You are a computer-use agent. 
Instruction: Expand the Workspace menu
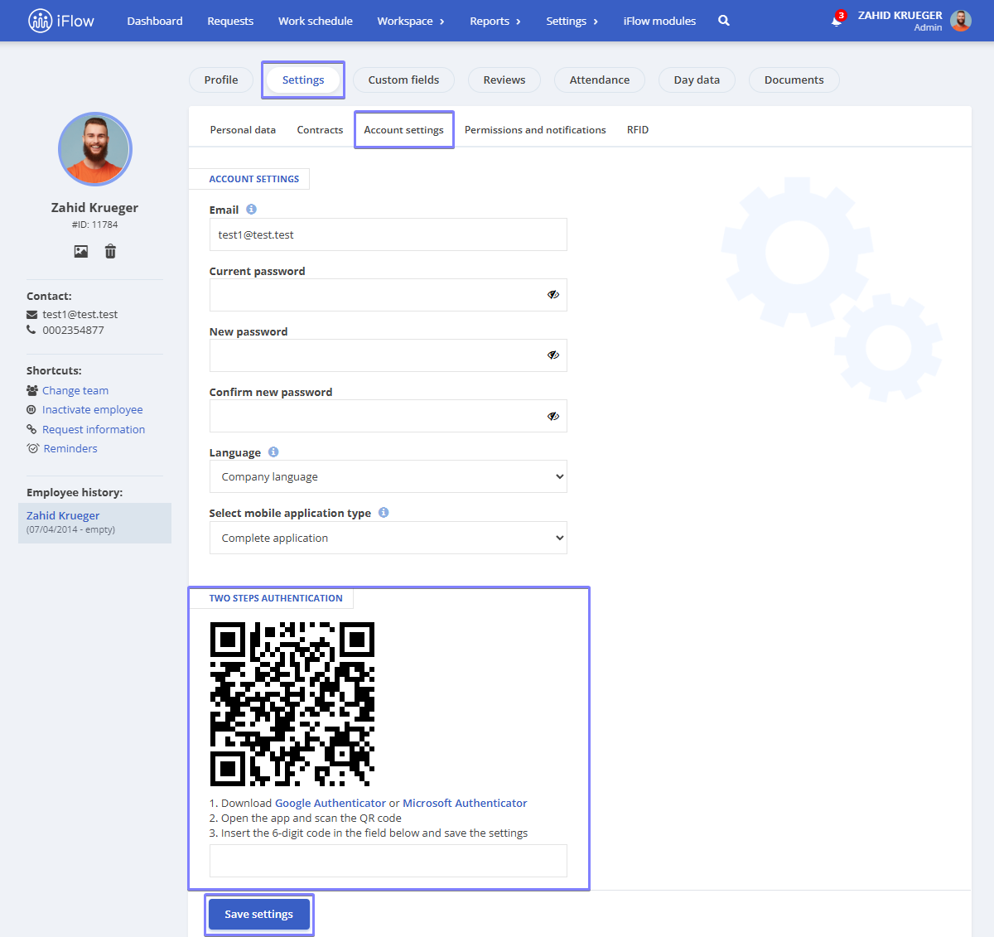coord(411,21)
